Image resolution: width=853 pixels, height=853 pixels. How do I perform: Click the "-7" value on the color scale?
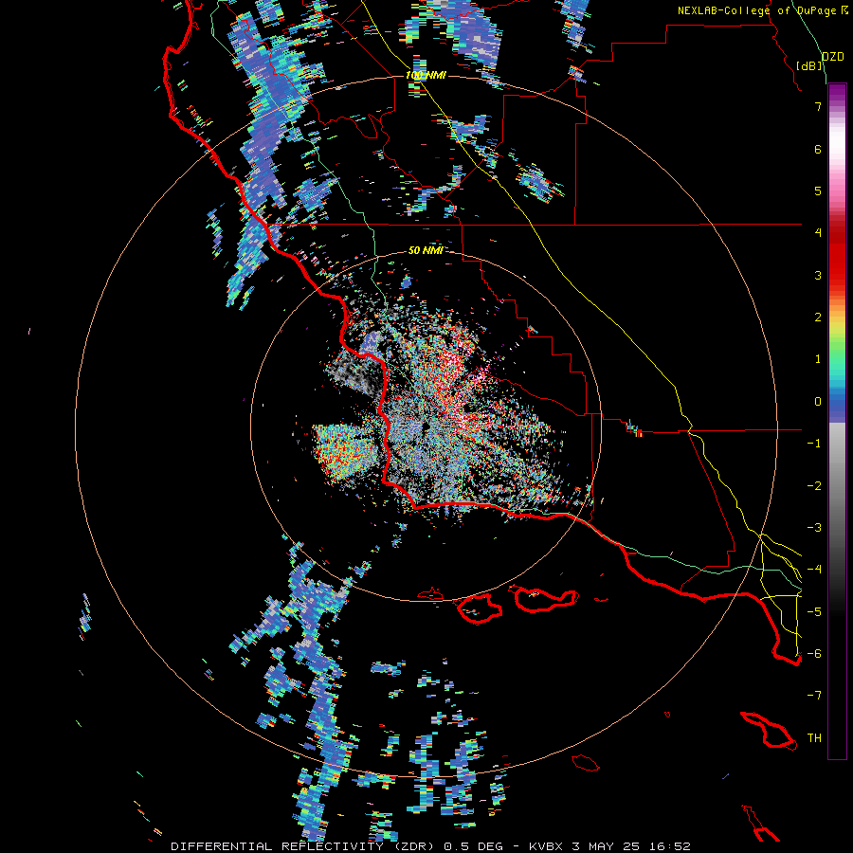pyautogui.click(x=814, y=696)
